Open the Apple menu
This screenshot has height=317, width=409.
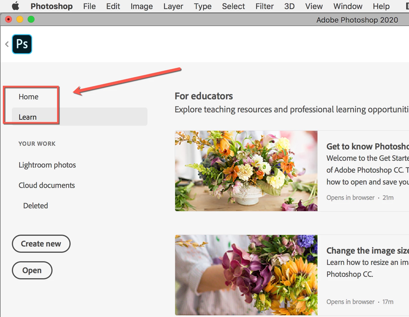click(16, 6)
